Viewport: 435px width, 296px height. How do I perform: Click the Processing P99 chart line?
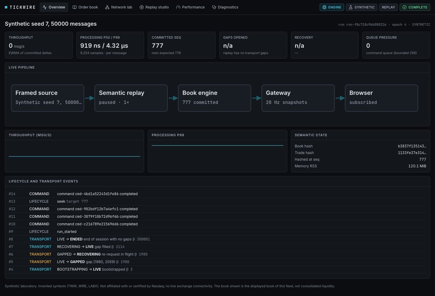click(217, 146)
